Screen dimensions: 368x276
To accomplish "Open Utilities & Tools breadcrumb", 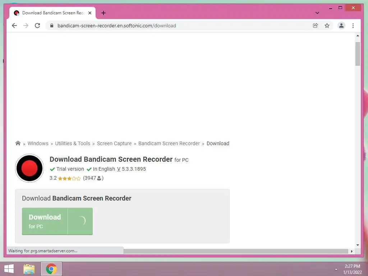I will click(x=73, y=143).
